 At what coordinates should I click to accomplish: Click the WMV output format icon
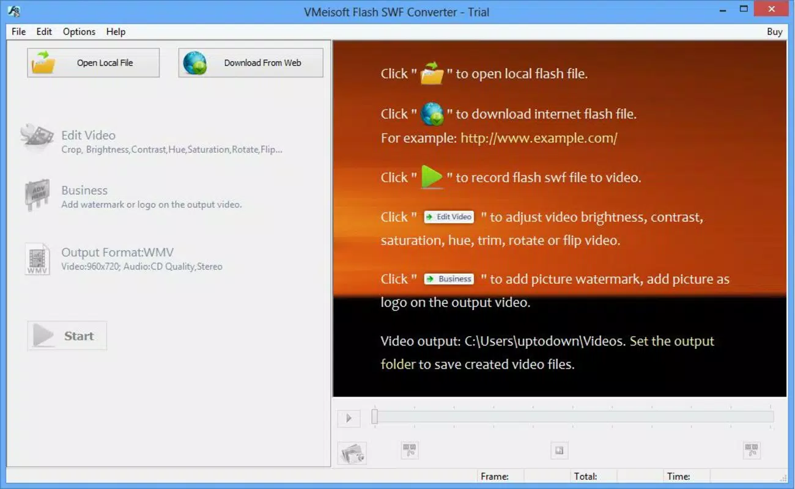37,259
